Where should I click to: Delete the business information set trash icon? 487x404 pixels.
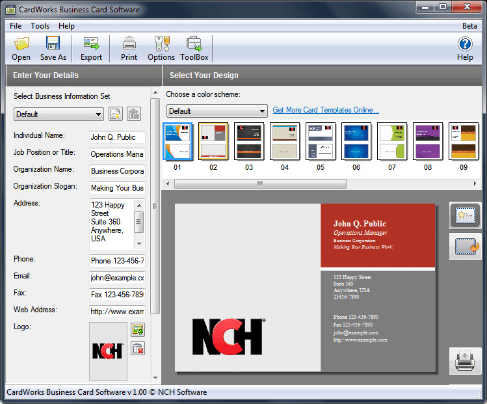(134, 114)
